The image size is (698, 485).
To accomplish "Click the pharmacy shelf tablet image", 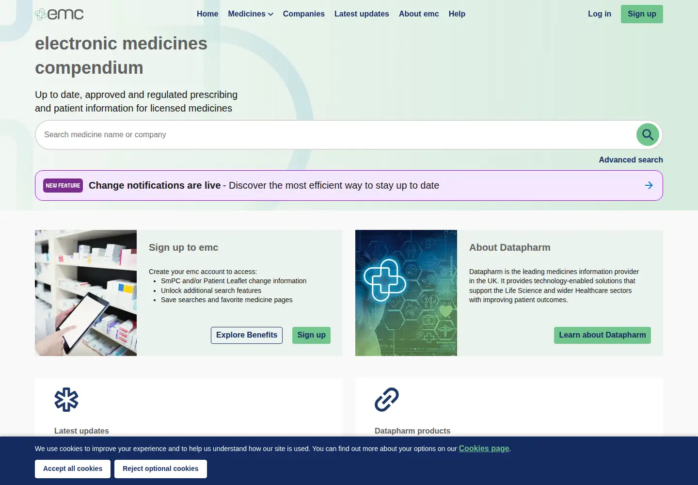I will [86, 293].
